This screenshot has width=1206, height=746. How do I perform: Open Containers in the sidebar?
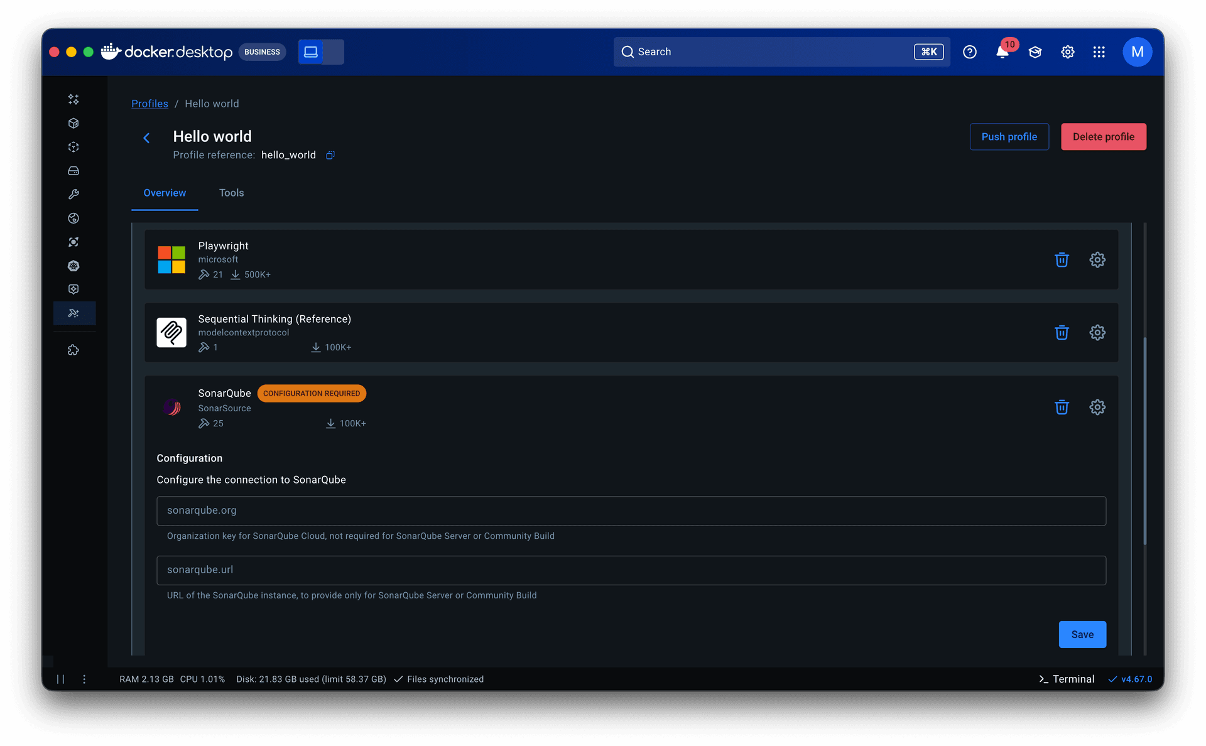pos(73,123)
